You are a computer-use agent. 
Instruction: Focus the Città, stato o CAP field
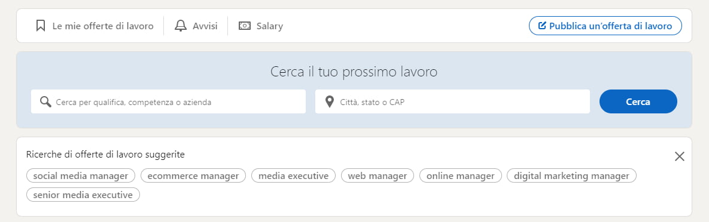452,101
